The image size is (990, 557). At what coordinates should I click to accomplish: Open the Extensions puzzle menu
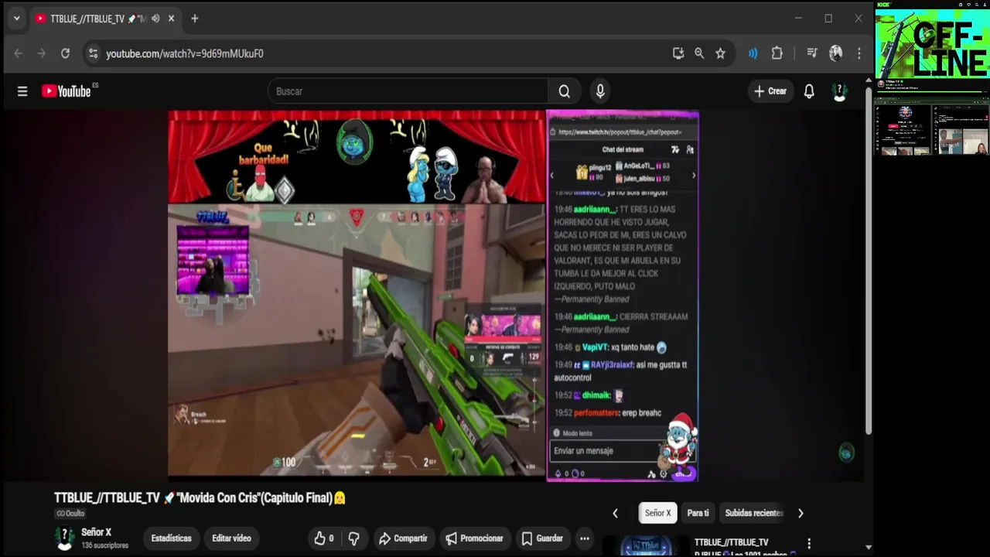tap(777, 53)
